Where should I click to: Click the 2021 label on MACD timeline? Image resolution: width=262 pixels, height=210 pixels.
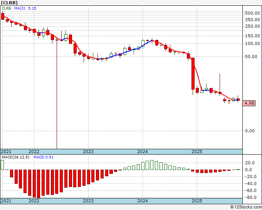[6, 201]
